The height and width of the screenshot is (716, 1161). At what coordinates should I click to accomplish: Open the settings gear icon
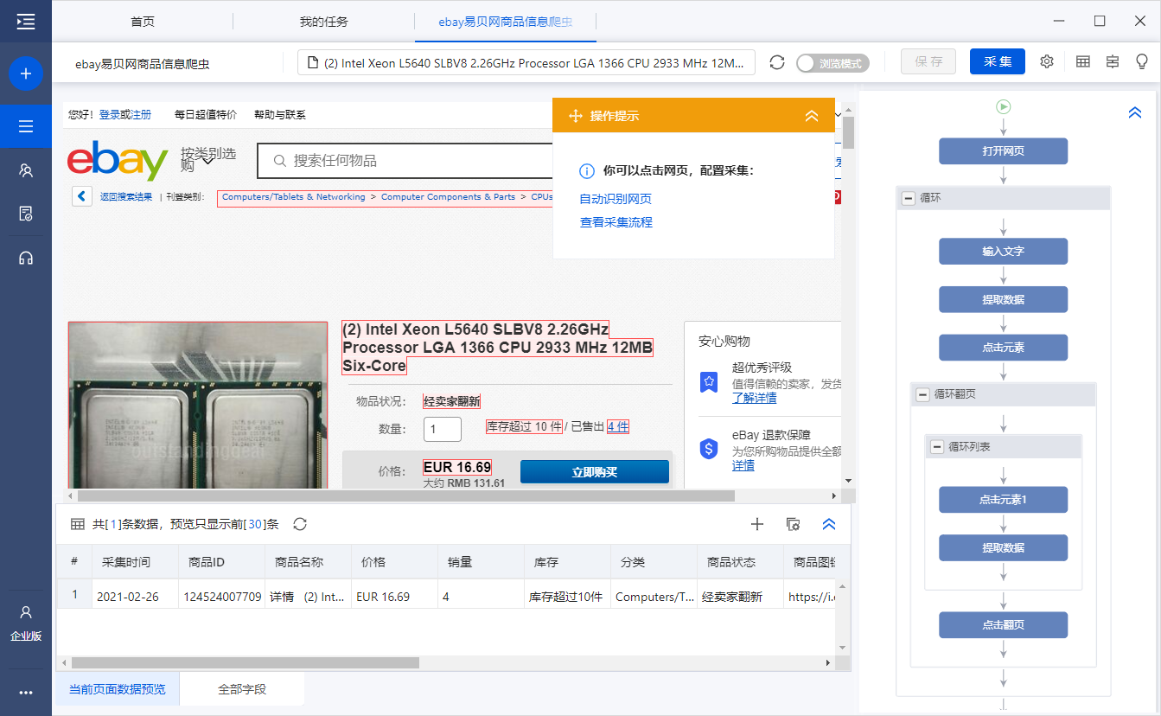point(1047,62)
